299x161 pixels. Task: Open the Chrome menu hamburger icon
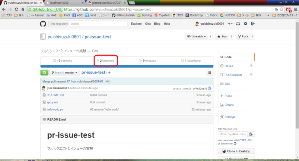click(x=295, y=9)
